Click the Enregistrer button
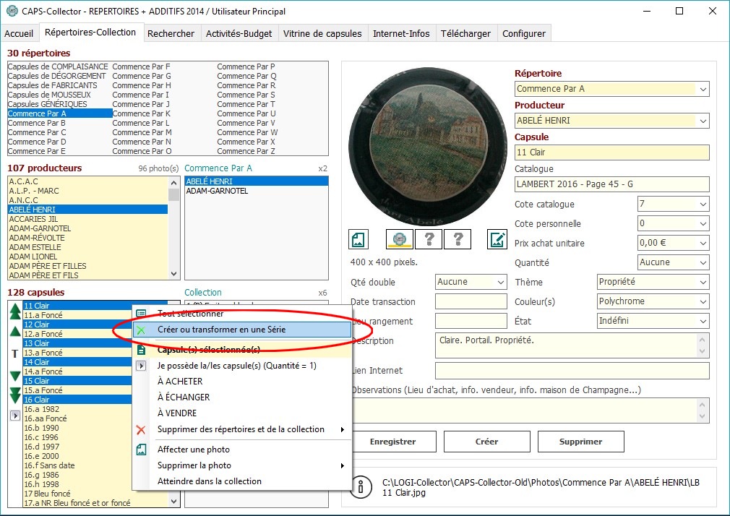 coord(393,442)
